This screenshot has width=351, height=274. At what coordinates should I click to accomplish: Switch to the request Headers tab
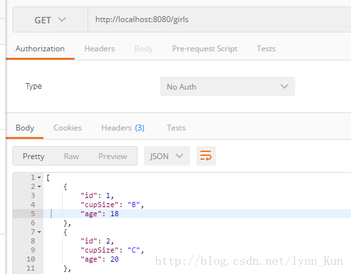[100, 49]
